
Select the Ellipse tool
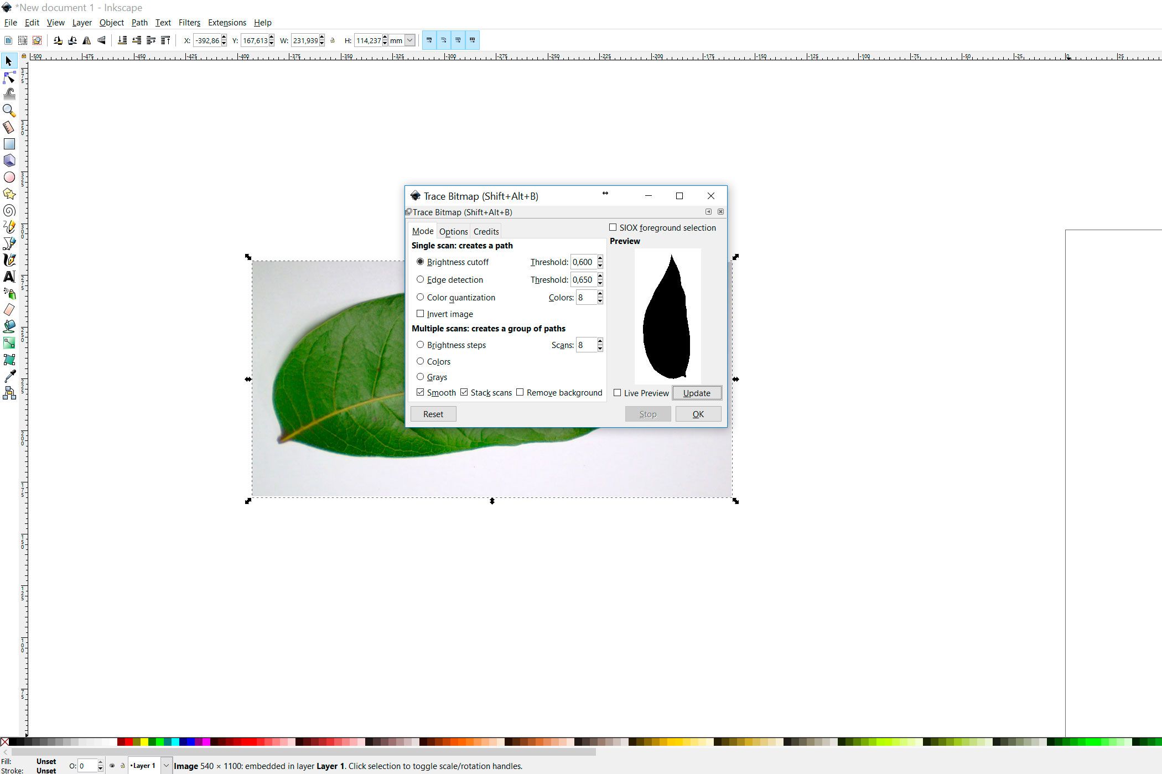9,177
